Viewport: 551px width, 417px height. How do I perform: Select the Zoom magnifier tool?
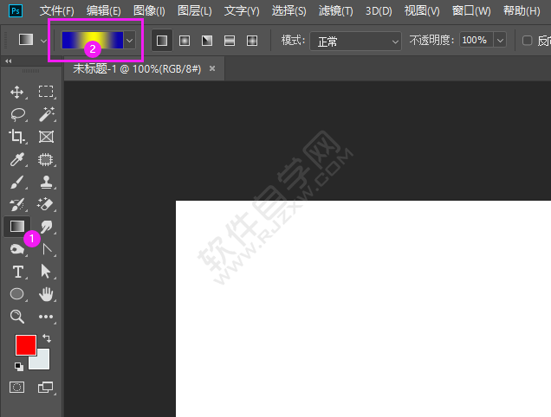(x=16, y=317)
